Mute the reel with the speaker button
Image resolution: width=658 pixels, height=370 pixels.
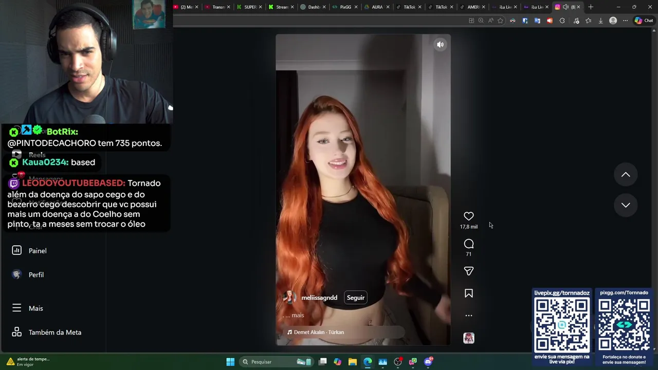click(440, 45)
